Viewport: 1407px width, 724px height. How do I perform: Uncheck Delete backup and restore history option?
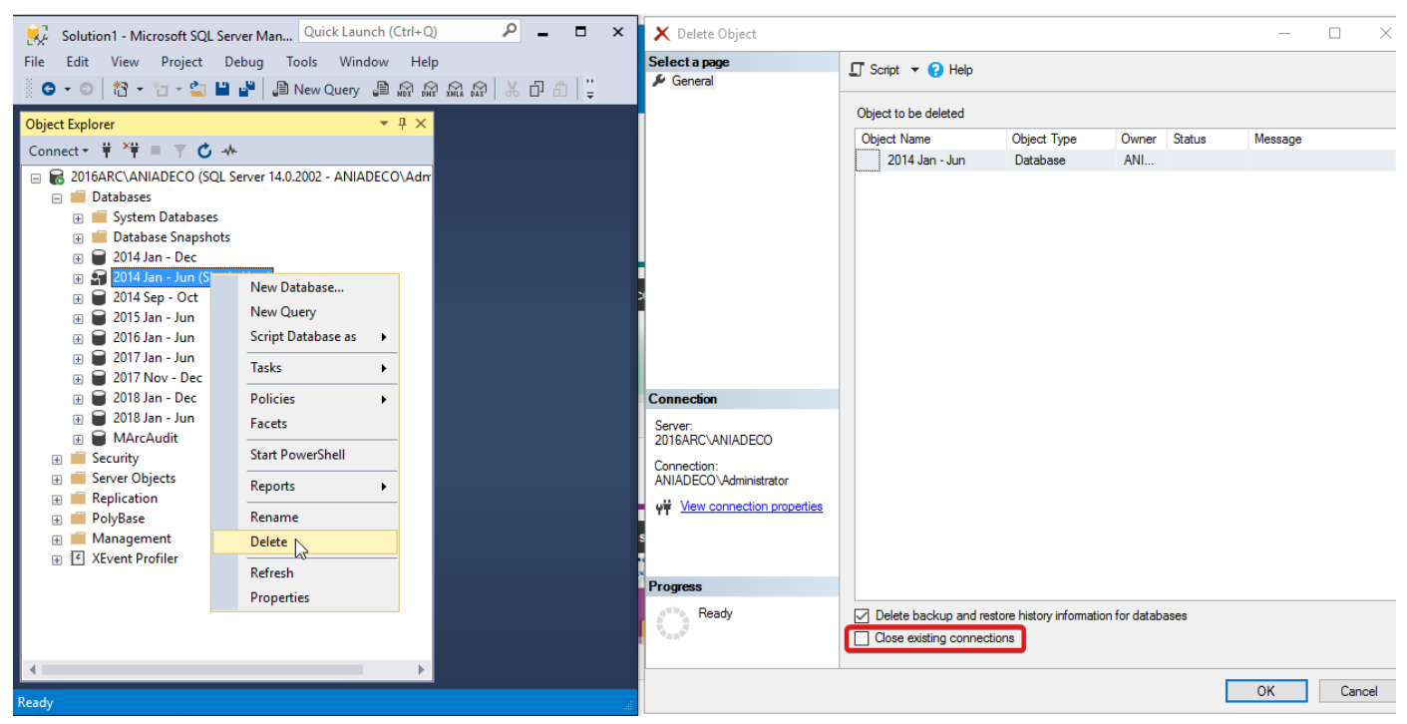pyautogui.click(x=862, y=616)
